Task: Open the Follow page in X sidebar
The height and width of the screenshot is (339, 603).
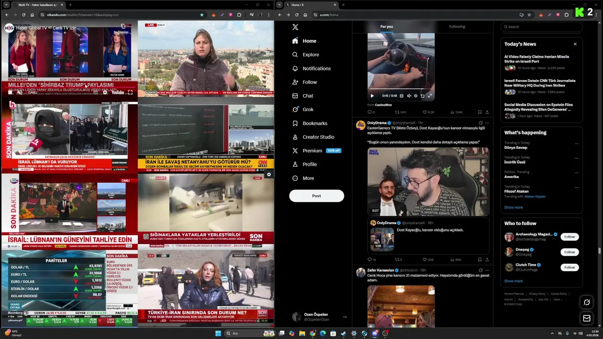Action: (x=304, y=82)
